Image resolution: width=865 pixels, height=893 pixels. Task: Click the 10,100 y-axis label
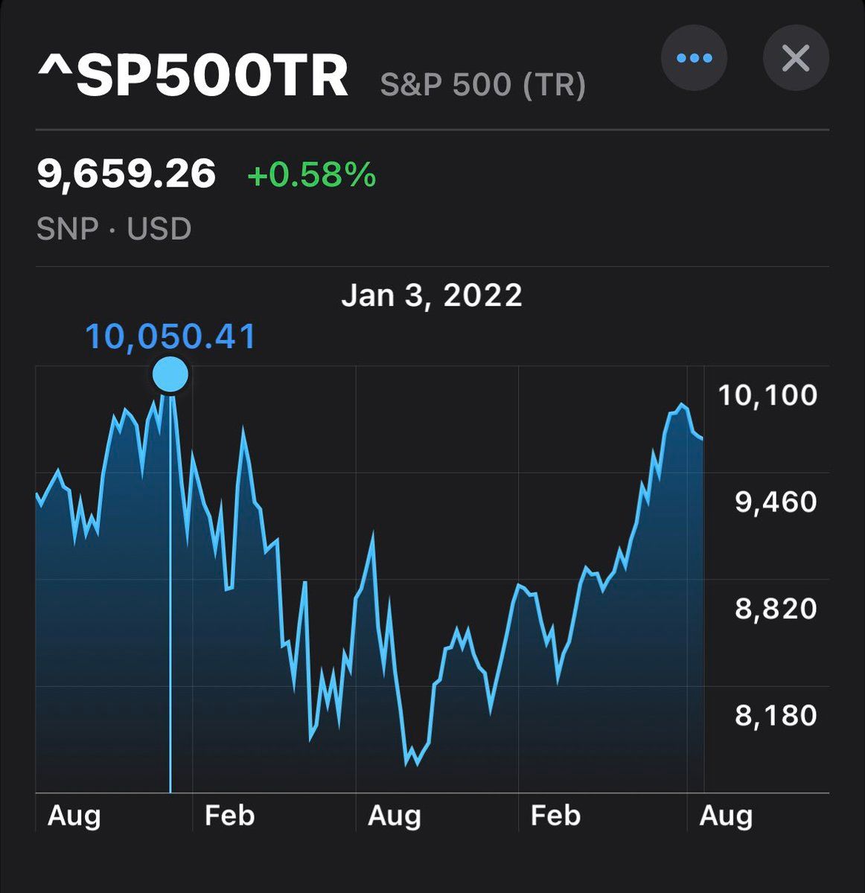coord(767,394)
